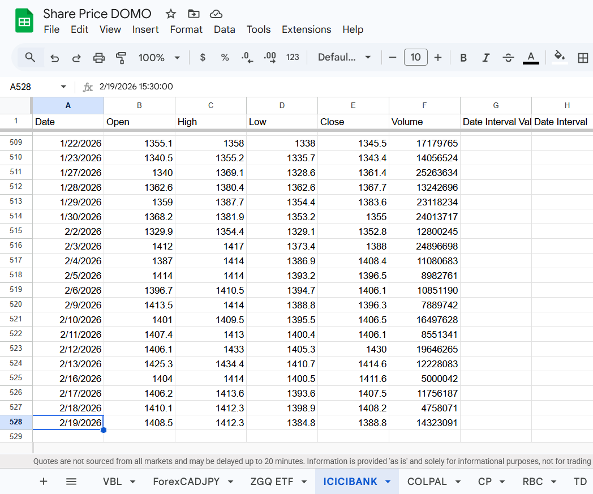Click the formula bar content
The width and height of the screenshot is (593, 494).
coord(136,87)
